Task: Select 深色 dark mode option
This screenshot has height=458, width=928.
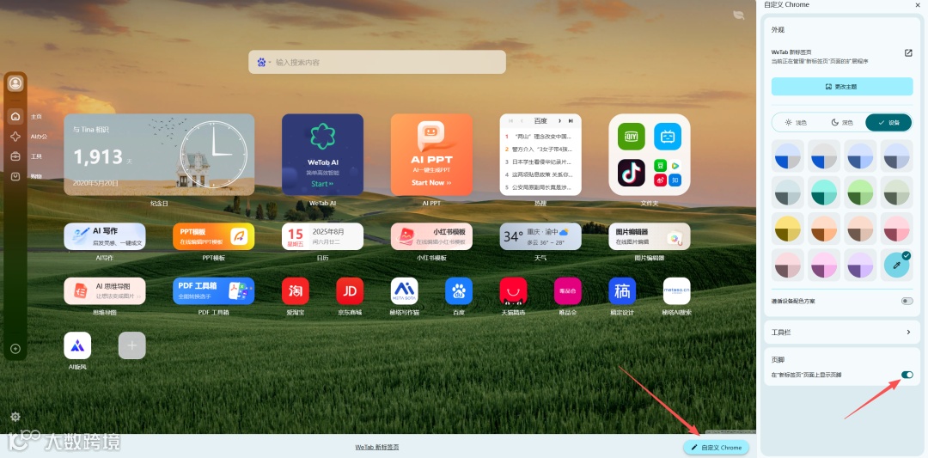Action: (x=842, y=123)
